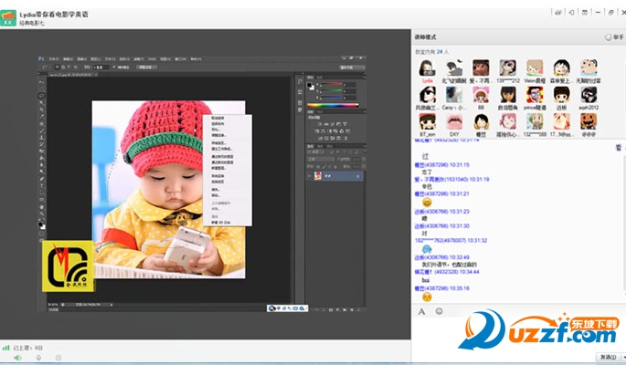Viewport: 626px width, 365px height.
Task: Open the dropdown arrow beside the send button
Action: [623, 357]
